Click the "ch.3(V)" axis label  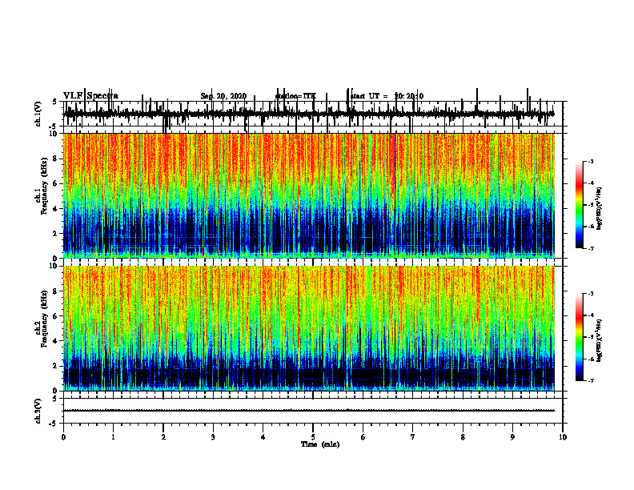(x=38, y=411)
